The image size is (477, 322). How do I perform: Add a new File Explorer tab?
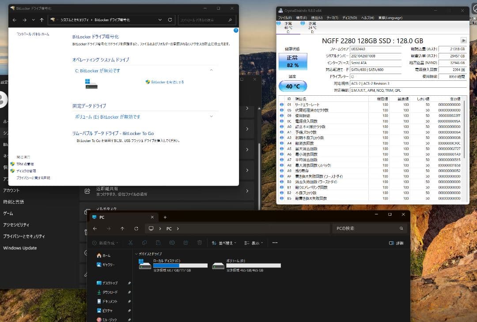point(165,217)
